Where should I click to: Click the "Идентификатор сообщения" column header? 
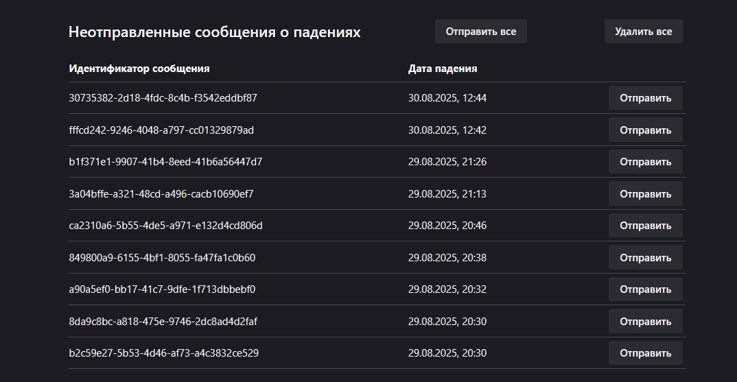139,69
